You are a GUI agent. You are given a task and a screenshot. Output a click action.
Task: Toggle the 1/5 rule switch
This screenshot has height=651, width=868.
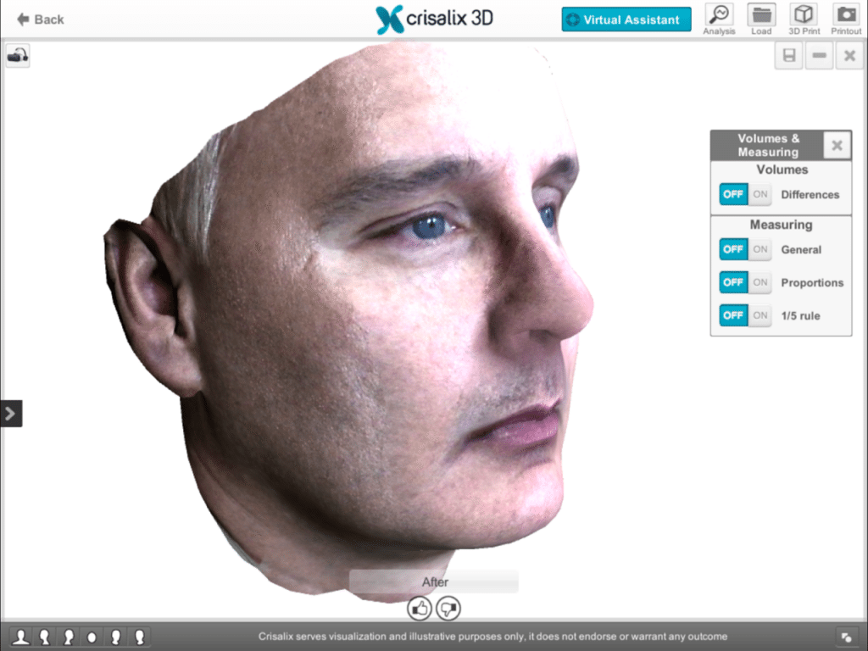[x=745, y=315]
